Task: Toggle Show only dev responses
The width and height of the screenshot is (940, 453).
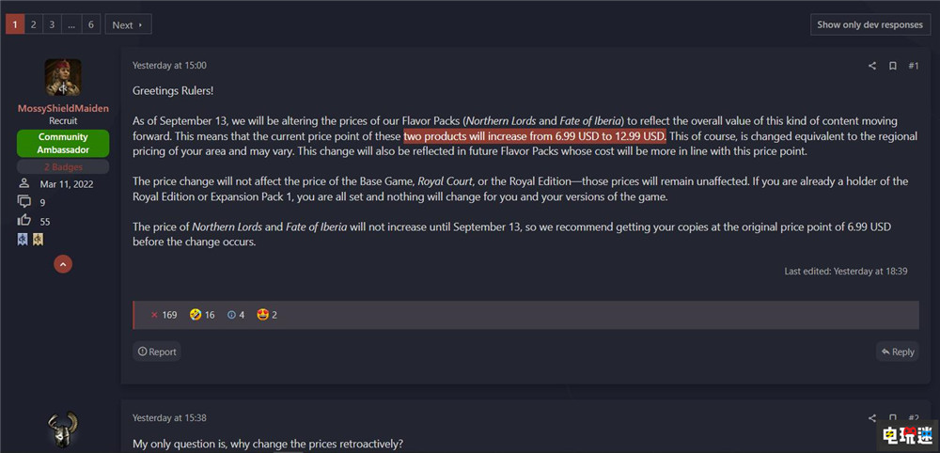Action: (869, 24)
